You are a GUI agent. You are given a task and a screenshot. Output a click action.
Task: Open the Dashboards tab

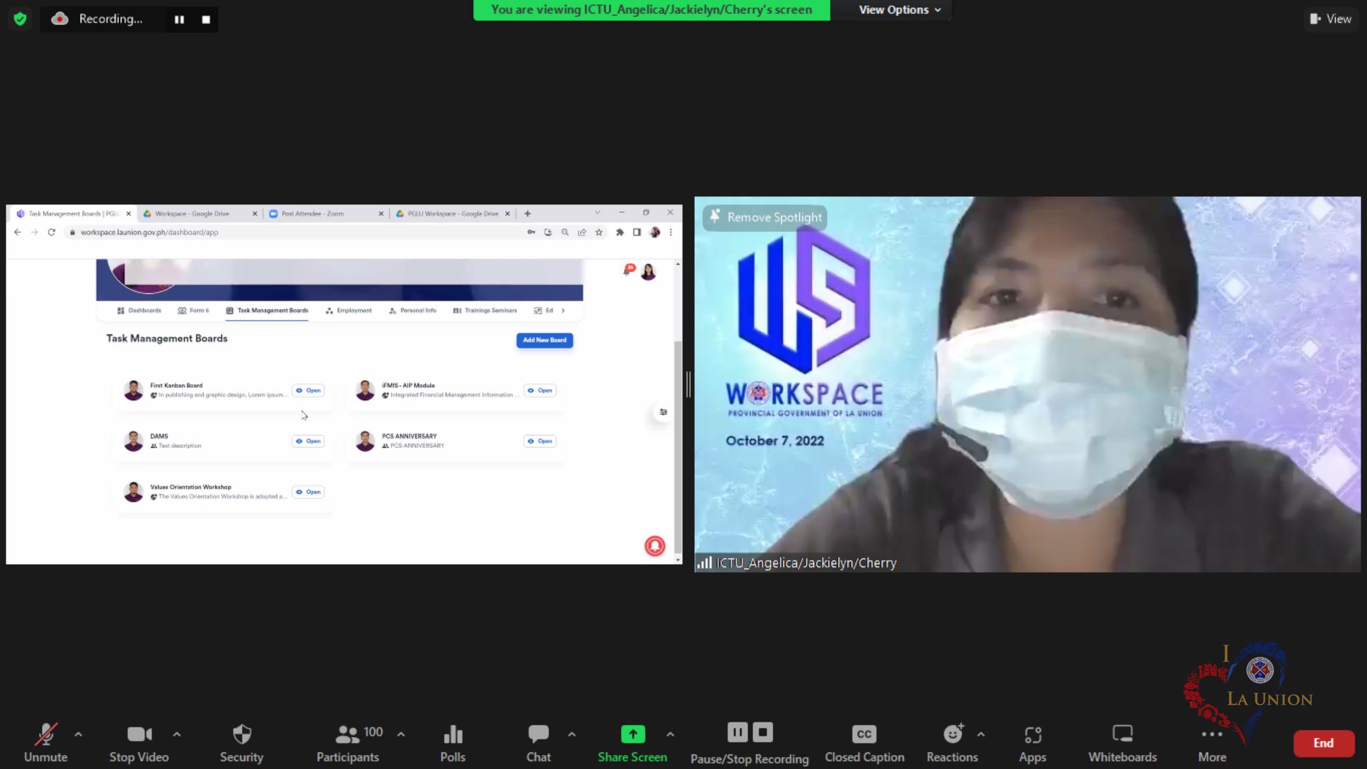point(139,310)
